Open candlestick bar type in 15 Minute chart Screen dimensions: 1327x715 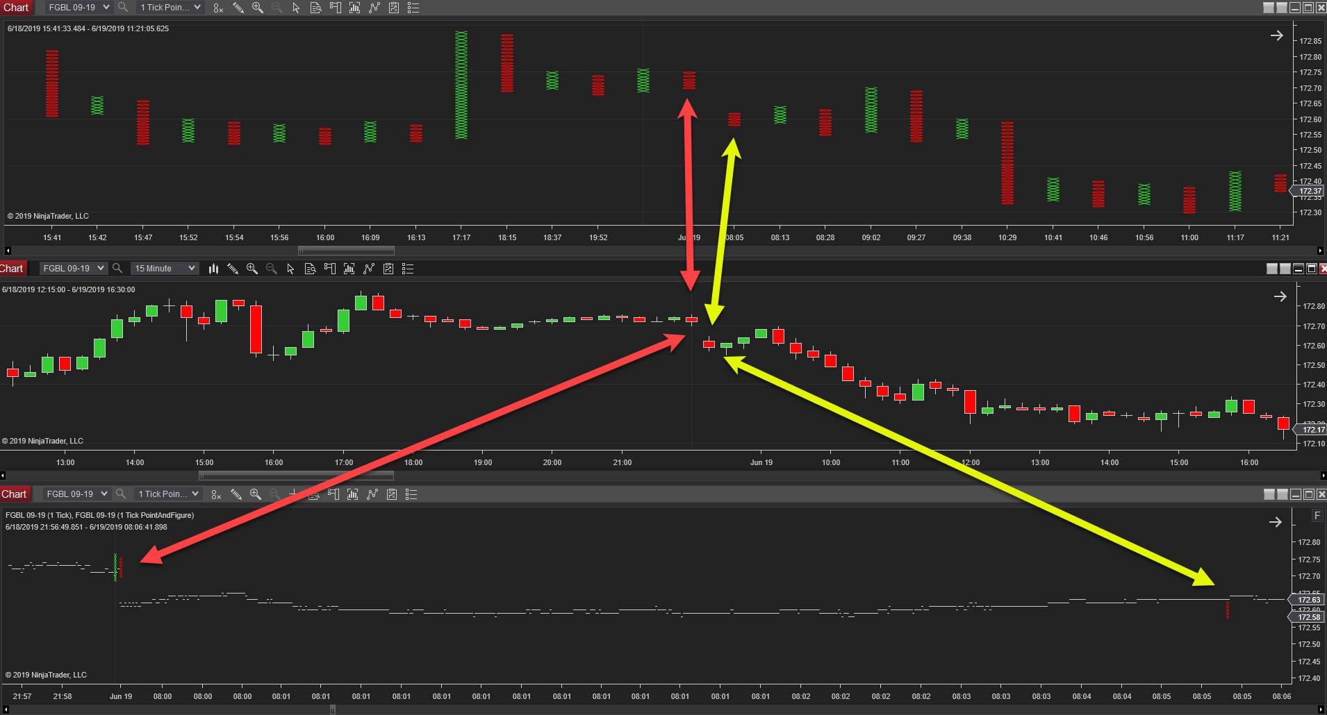coord(213,269)
